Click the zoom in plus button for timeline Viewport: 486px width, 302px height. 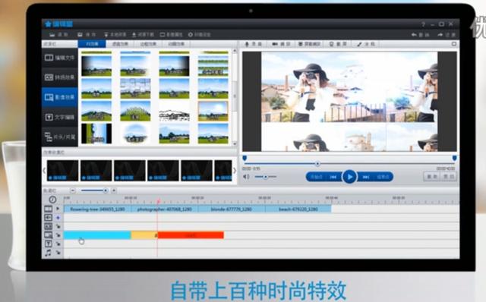[x=114, y=190]
